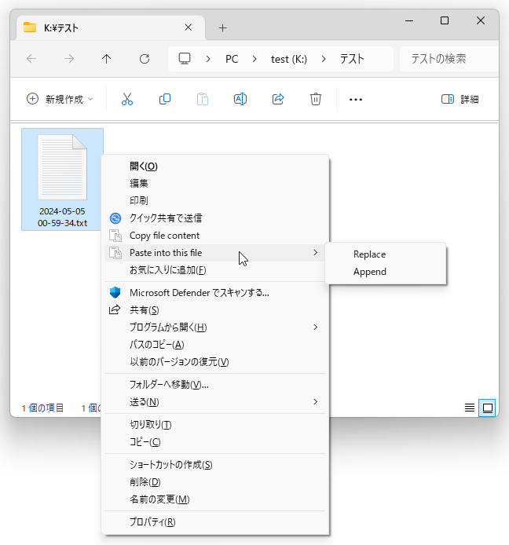Image resolution: width=509 pixels, height=545 pixels.
Task: Select 切り取り(T) in context menu
Action: click(215, 424)
